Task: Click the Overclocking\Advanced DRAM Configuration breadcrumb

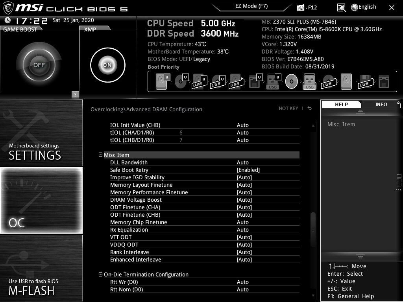Action: coord(146,109)
